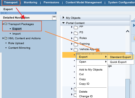Choose Copy ID in the context menu
This screenshot has height=98, width=135.
(84, 84)
